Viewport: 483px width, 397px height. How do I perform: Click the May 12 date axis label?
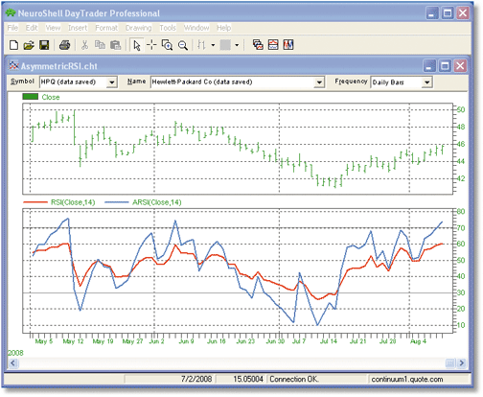point(73,341)
